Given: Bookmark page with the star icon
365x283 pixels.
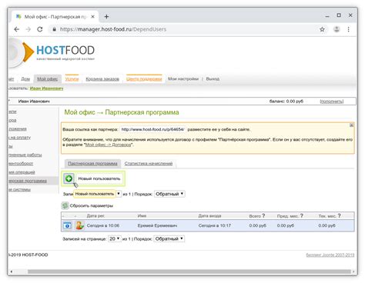Looking at the screenshot, I should pos(322,29).
